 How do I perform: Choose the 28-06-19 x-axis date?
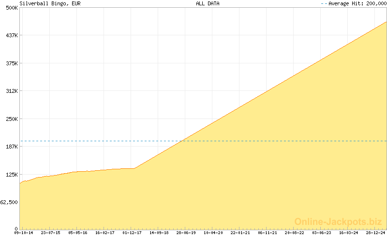click(186, 233)
